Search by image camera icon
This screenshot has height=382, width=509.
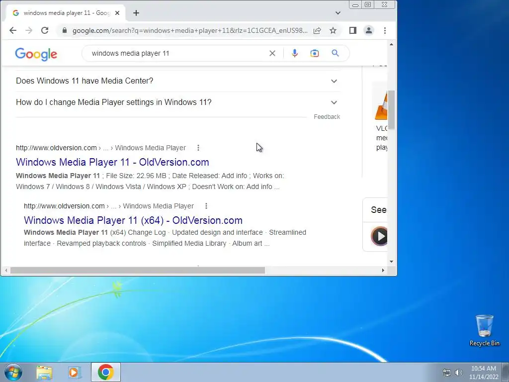315,53
